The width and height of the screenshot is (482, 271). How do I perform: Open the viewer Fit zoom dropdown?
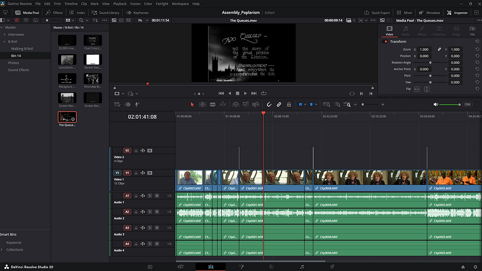click(x=142, y=20)
